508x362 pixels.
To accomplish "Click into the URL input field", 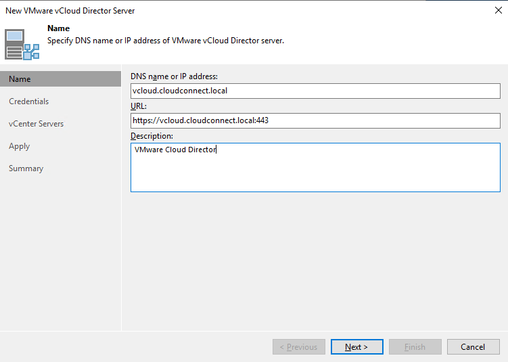I will (x=315, y=120).
